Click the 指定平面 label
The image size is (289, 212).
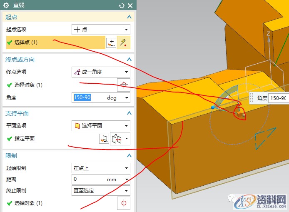25,139
